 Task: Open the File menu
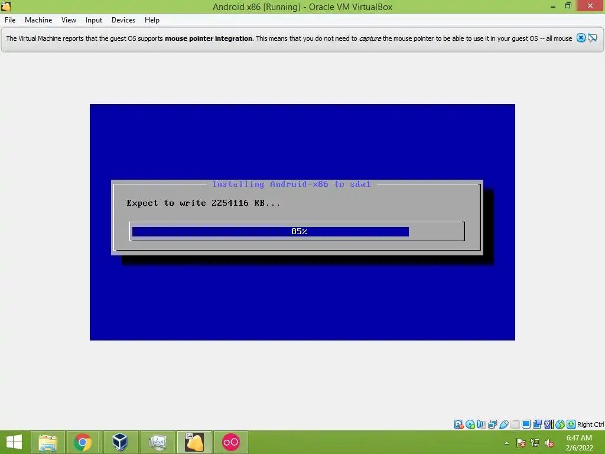[10, 20]
